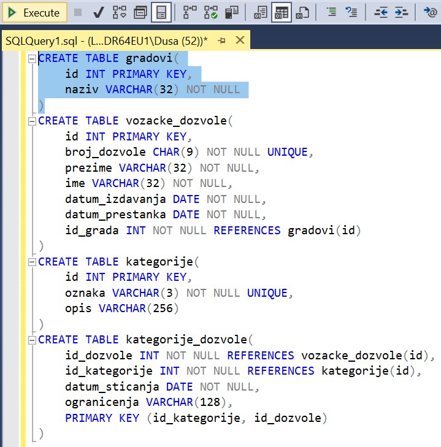441x447 pixels.
Task: Pin the SQLQuery1.sql tab
Action: [x=221, y=41]
